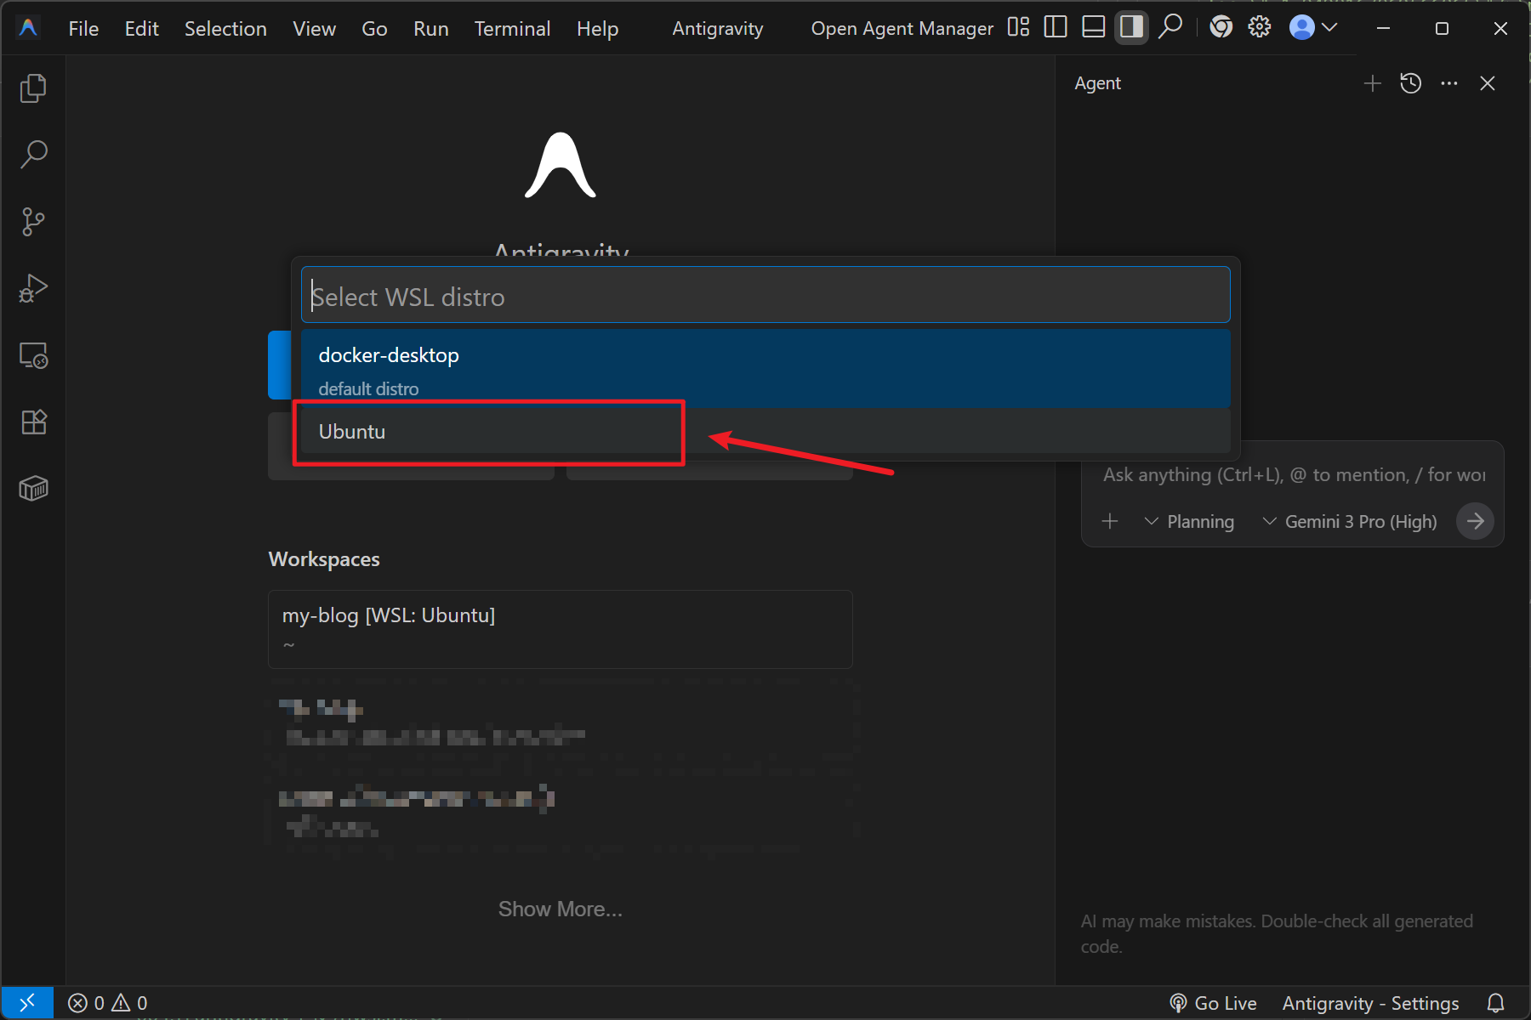
Task: Open the Explorer view in the activity bar
Action: coord(33,88)
